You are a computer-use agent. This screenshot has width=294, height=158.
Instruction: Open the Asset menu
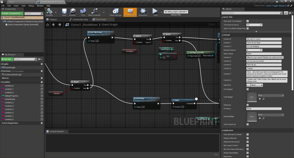click(16, 6)
